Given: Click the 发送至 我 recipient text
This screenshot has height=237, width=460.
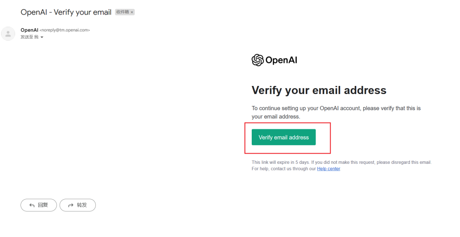Looking at the screenshot, I should pyautogui.click(x=29, y=37).
